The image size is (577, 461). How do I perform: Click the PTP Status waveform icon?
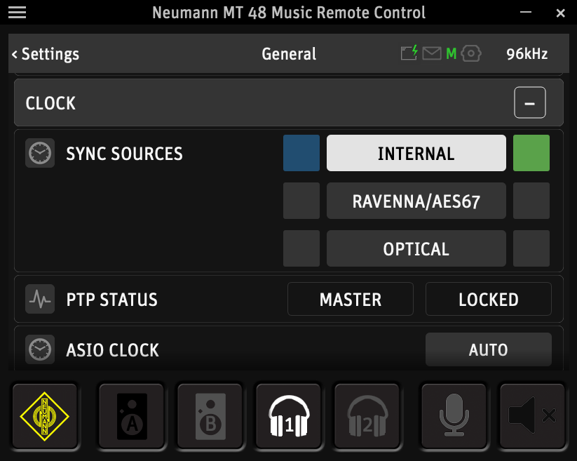click(40, 299)
